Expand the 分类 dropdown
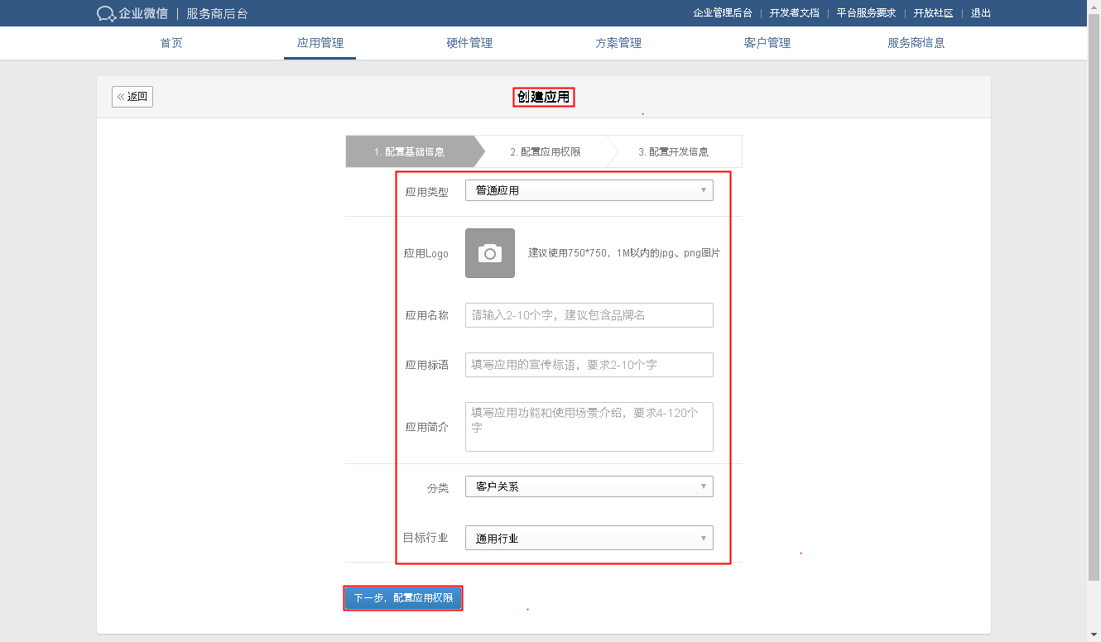 589,486
